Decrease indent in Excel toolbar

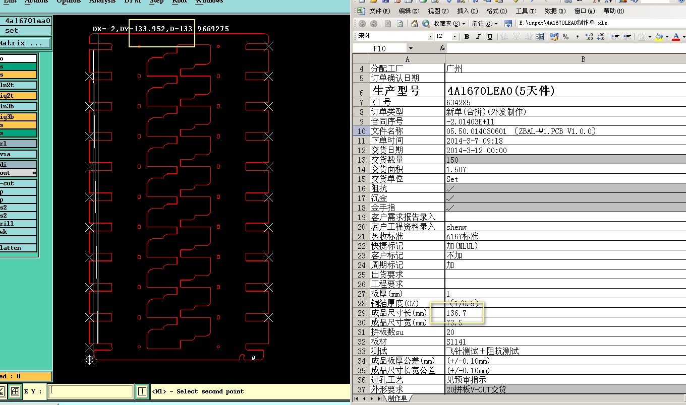tap(615, 37)
